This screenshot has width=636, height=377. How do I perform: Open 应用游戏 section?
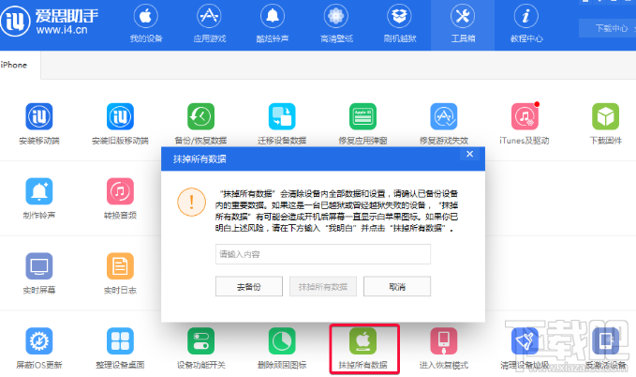point(209,23)
